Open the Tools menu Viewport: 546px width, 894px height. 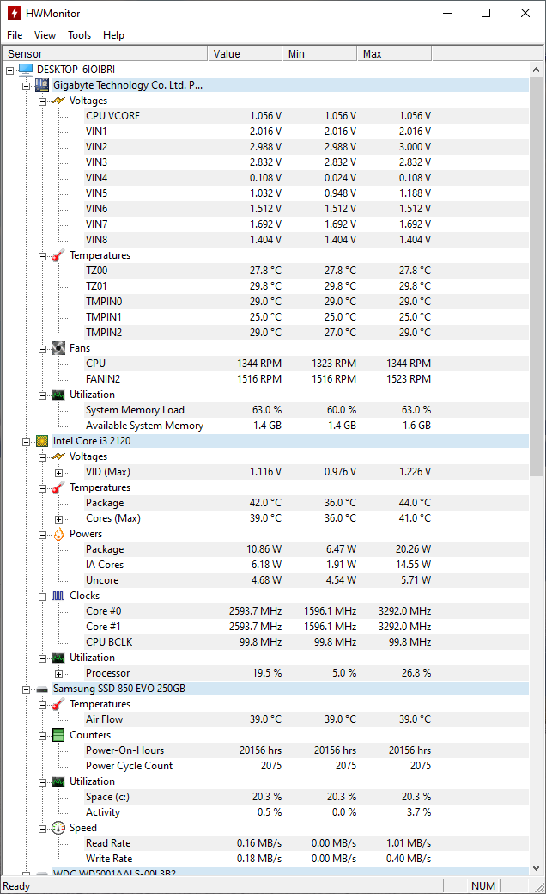79,35
